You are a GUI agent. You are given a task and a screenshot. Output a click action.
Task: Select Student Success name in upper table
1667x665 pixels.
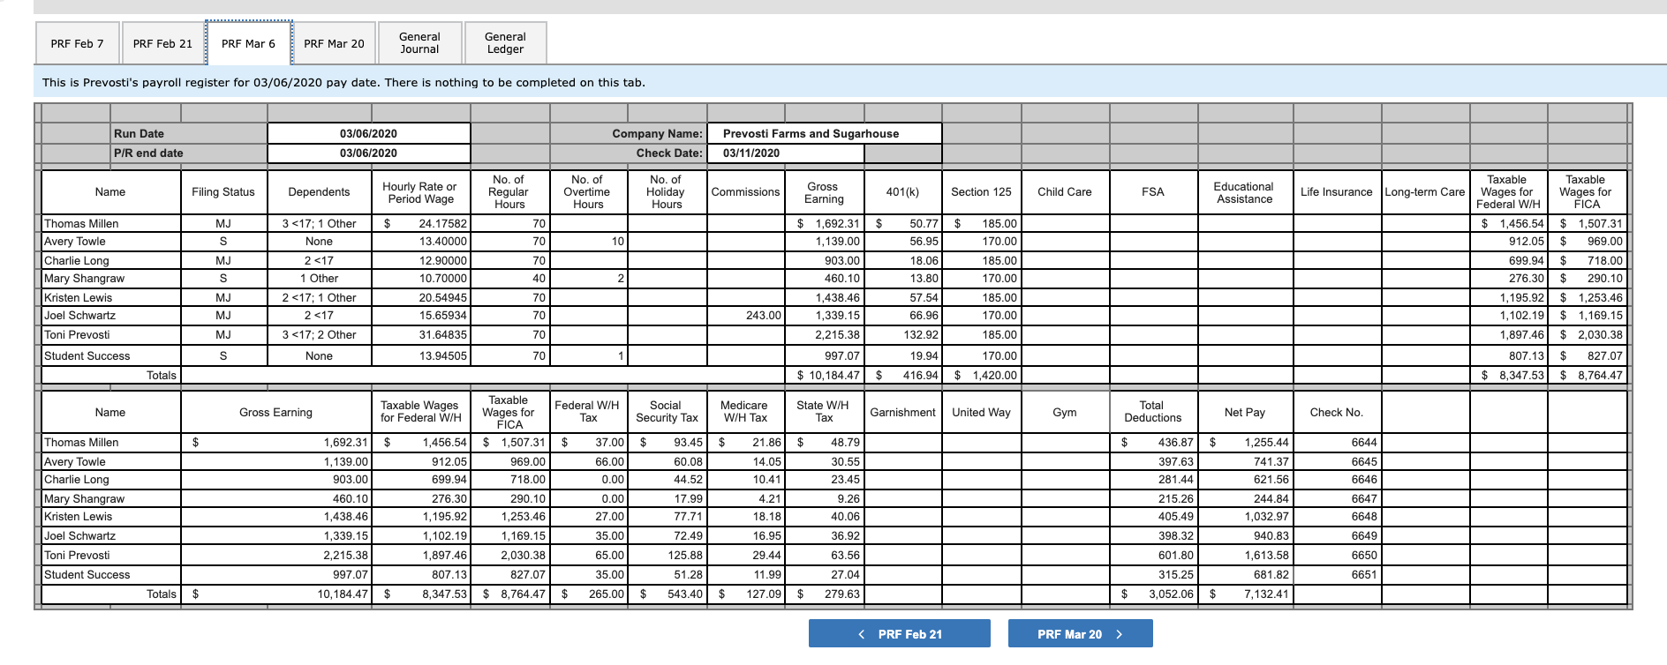click(x=110, y=355)
